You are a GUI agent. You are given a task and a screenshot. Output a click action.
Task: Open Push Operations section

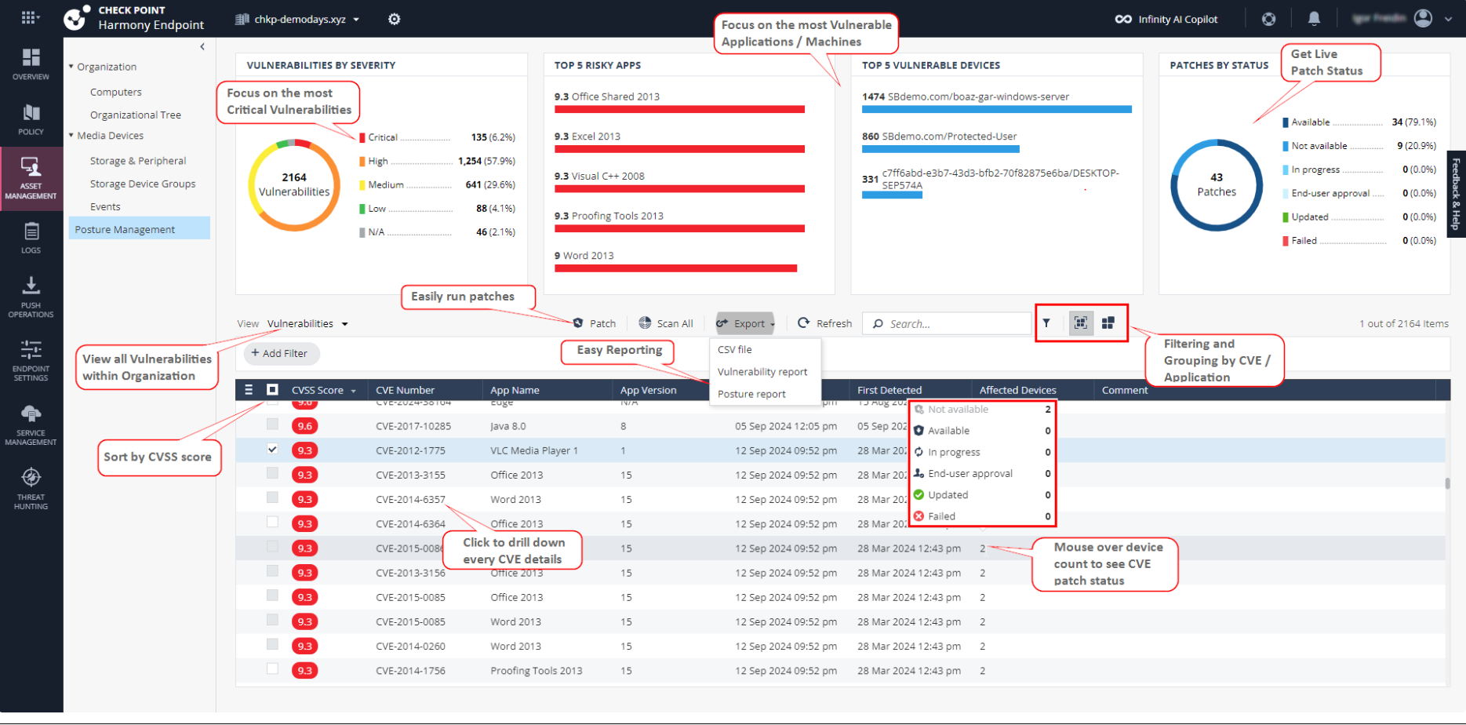click(31, 297)
